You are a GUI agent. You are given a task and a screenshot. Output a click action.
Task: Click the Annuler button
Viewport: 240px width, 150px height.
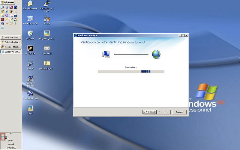179,112
